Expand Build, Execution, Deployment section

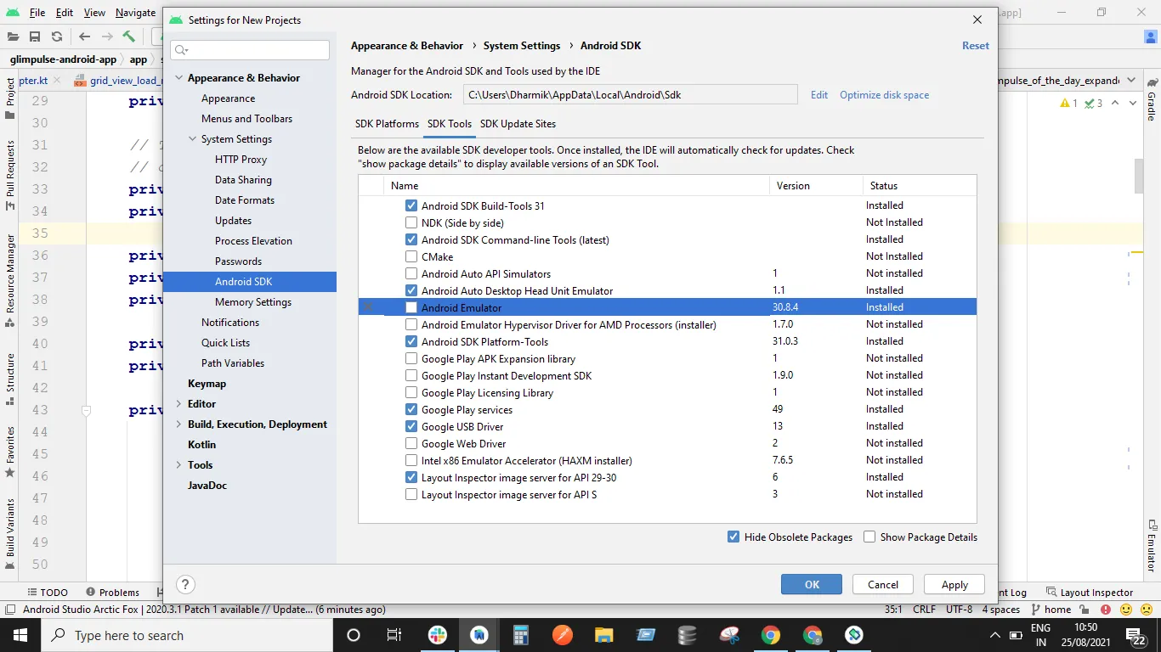pyautogui.click(x=178, y=424)
